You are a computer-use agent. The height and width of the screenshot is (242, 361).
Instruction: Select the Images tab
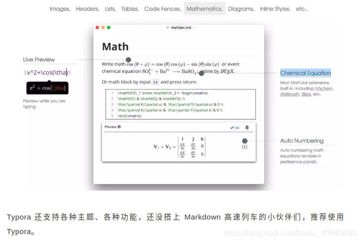click(x=60, y=9)
